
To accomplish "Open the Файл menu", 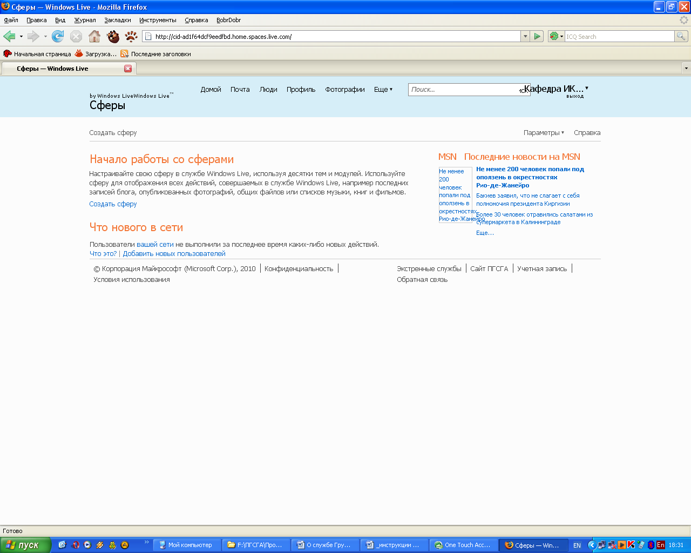I will coord(11,20).
